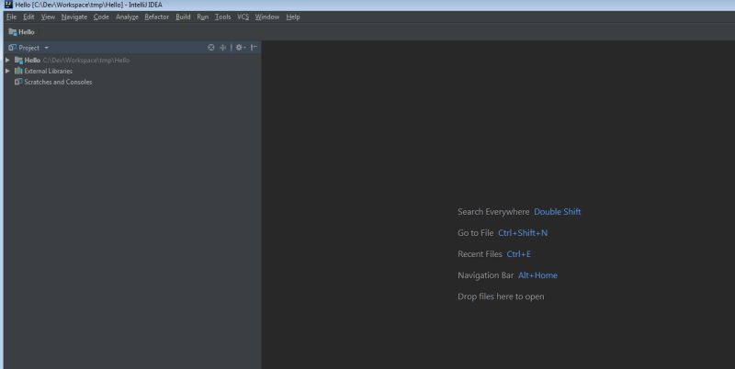Open the Help menu
The width and height of the screenshot is (735, 369).
(293, 17)
